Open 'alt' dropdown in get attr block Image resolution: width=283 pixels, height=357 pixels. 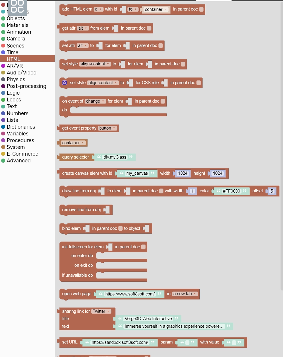tap(83, 28)
